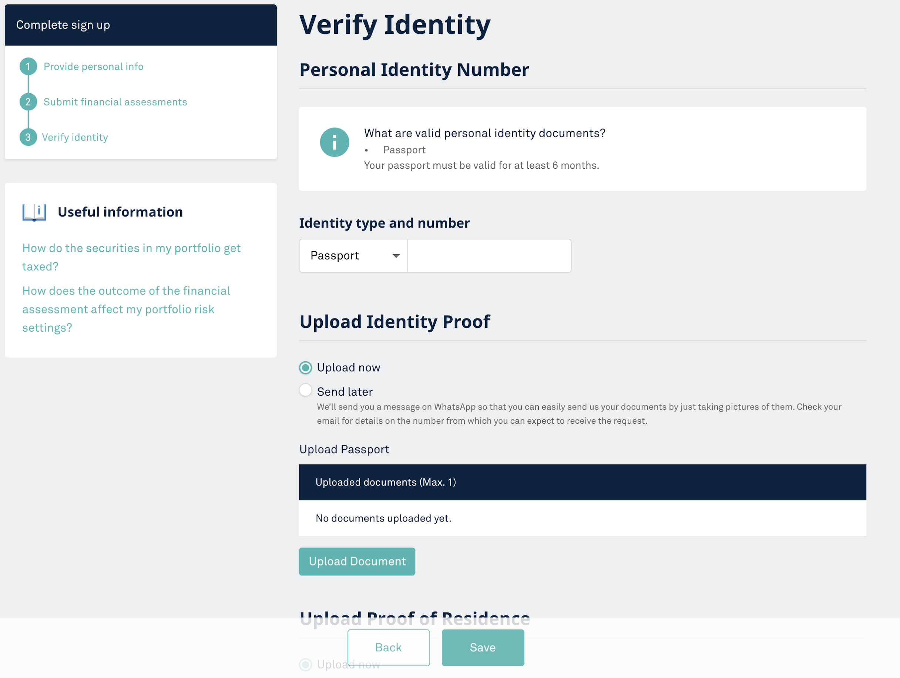
Task: Click the Uploaded documents header bar
Action: click(x=582, y=482)
